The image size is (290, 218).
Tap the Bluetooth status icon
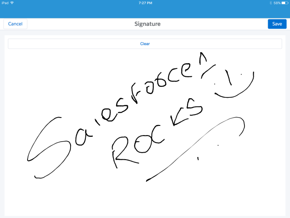[271, 3]
